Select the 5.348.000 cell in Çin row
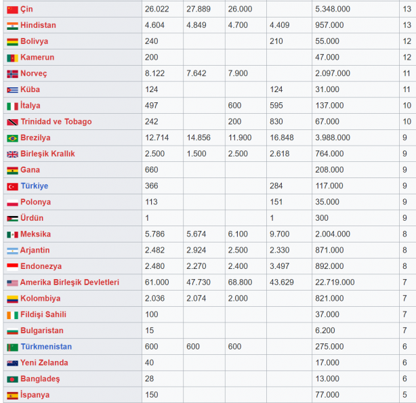The image size is (416, 403). tap(332, 9)
